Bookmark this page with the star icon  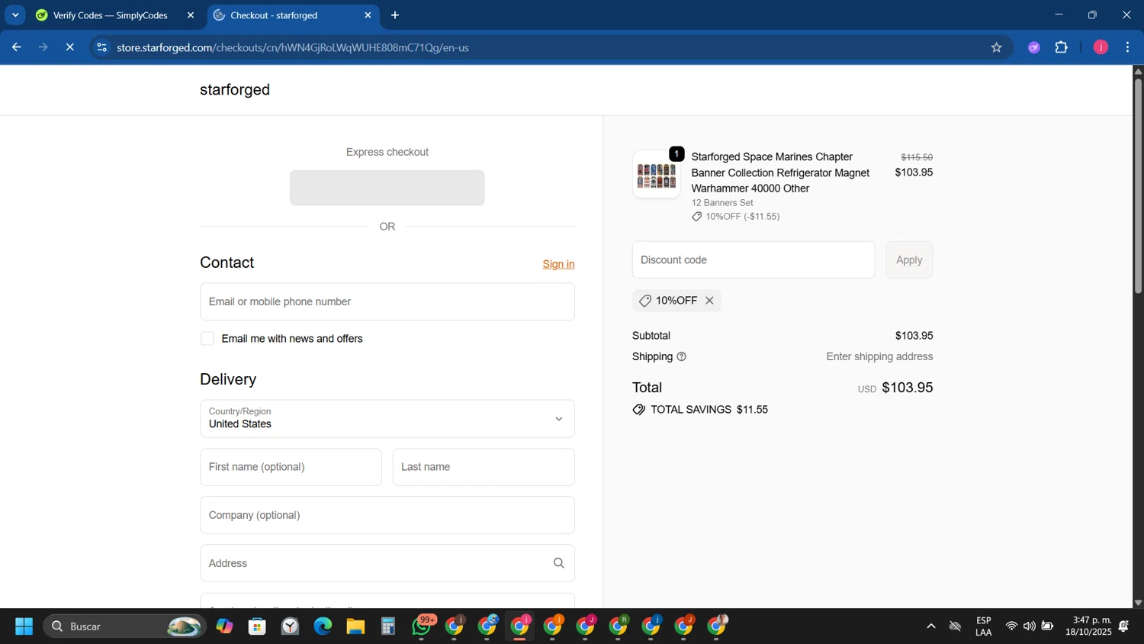click(996, 47)
